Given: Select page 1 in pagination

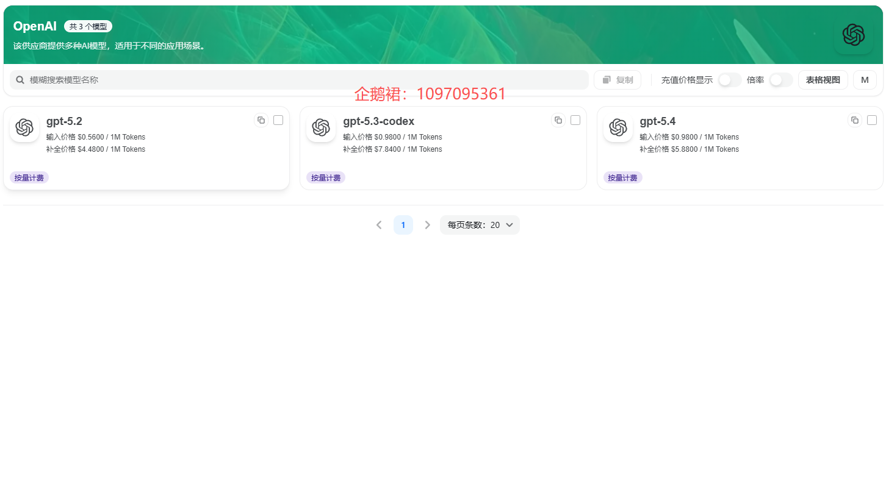Looking at the screenshot, I should click(403, 225).
